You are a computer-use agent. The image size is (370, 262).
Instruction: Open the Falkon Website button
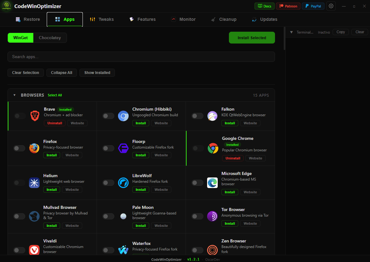pos(250,123)
